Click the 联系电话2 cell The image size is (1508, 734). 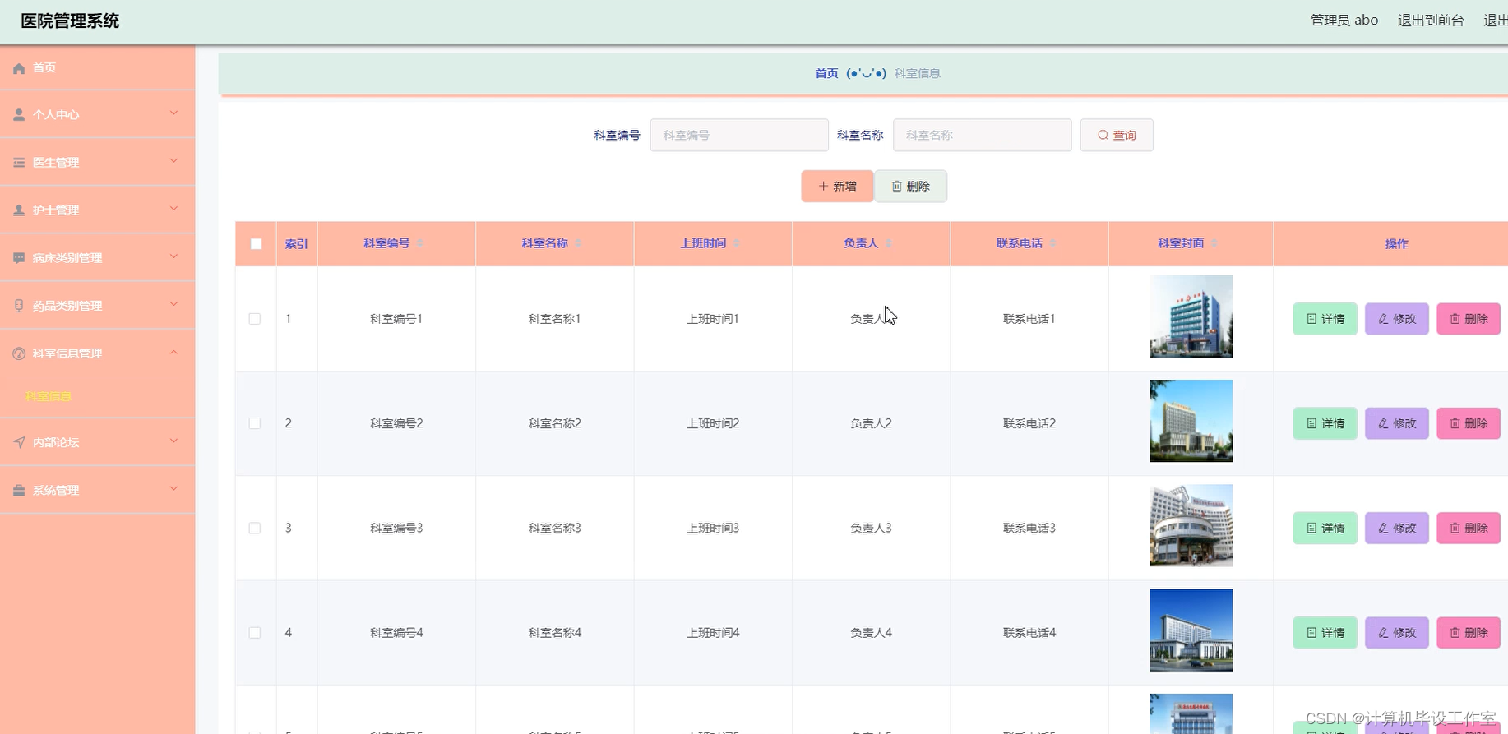pyautogui.click(x=1029, y=423)
